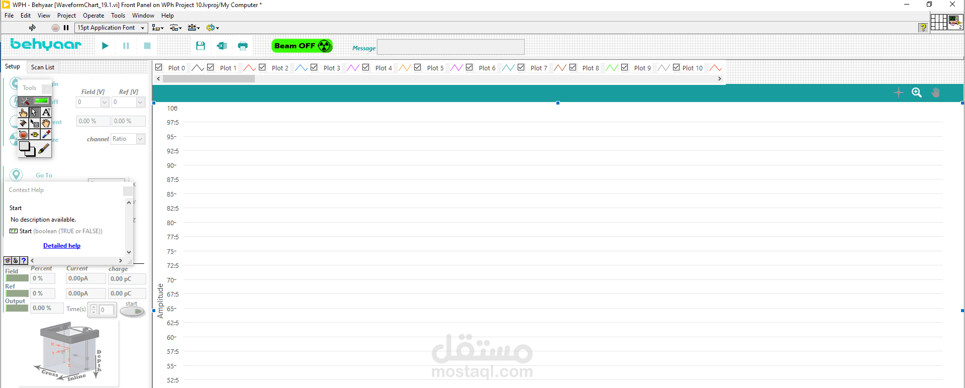Viewport: 965px width, 388px height.
Task: Click the Run arrow in LabVIEW toolbar
Action: pos(32,28)
